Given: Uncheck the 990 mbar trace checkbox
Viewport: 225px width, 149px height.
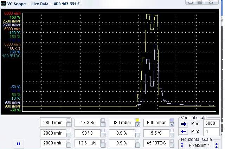Looking at the screenshot, I should tap(172, 125).
